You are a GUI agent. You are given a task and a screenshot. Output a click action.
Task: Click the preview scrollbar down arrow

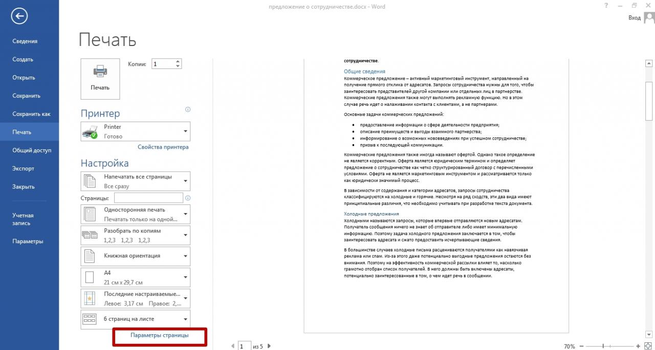[649, 334]
